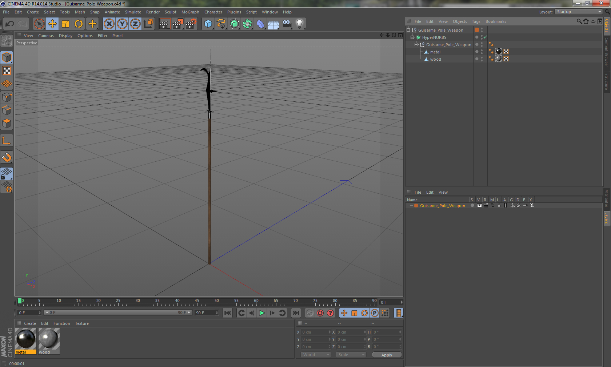Open the array modeling objects icon
611x367 pixels.
coord(247,24)
